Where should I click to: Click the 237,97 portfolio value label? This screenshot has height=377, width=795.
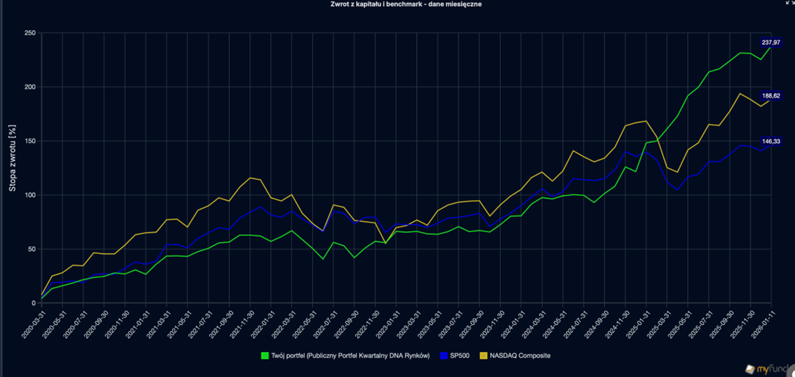pyautogui.click(x=771, y=43)
